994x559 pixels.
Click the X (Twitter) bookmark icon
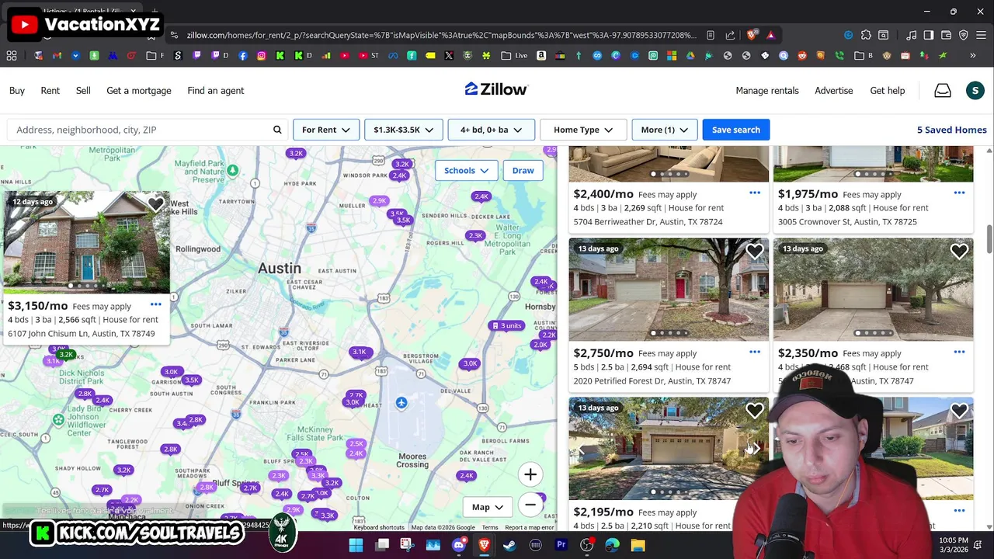click(449, 56)
